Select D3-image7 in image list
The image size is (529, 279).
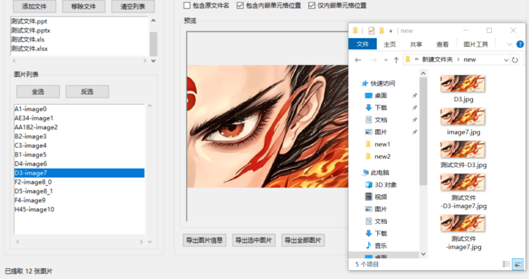pyautogui.click(x=79, y=173)
